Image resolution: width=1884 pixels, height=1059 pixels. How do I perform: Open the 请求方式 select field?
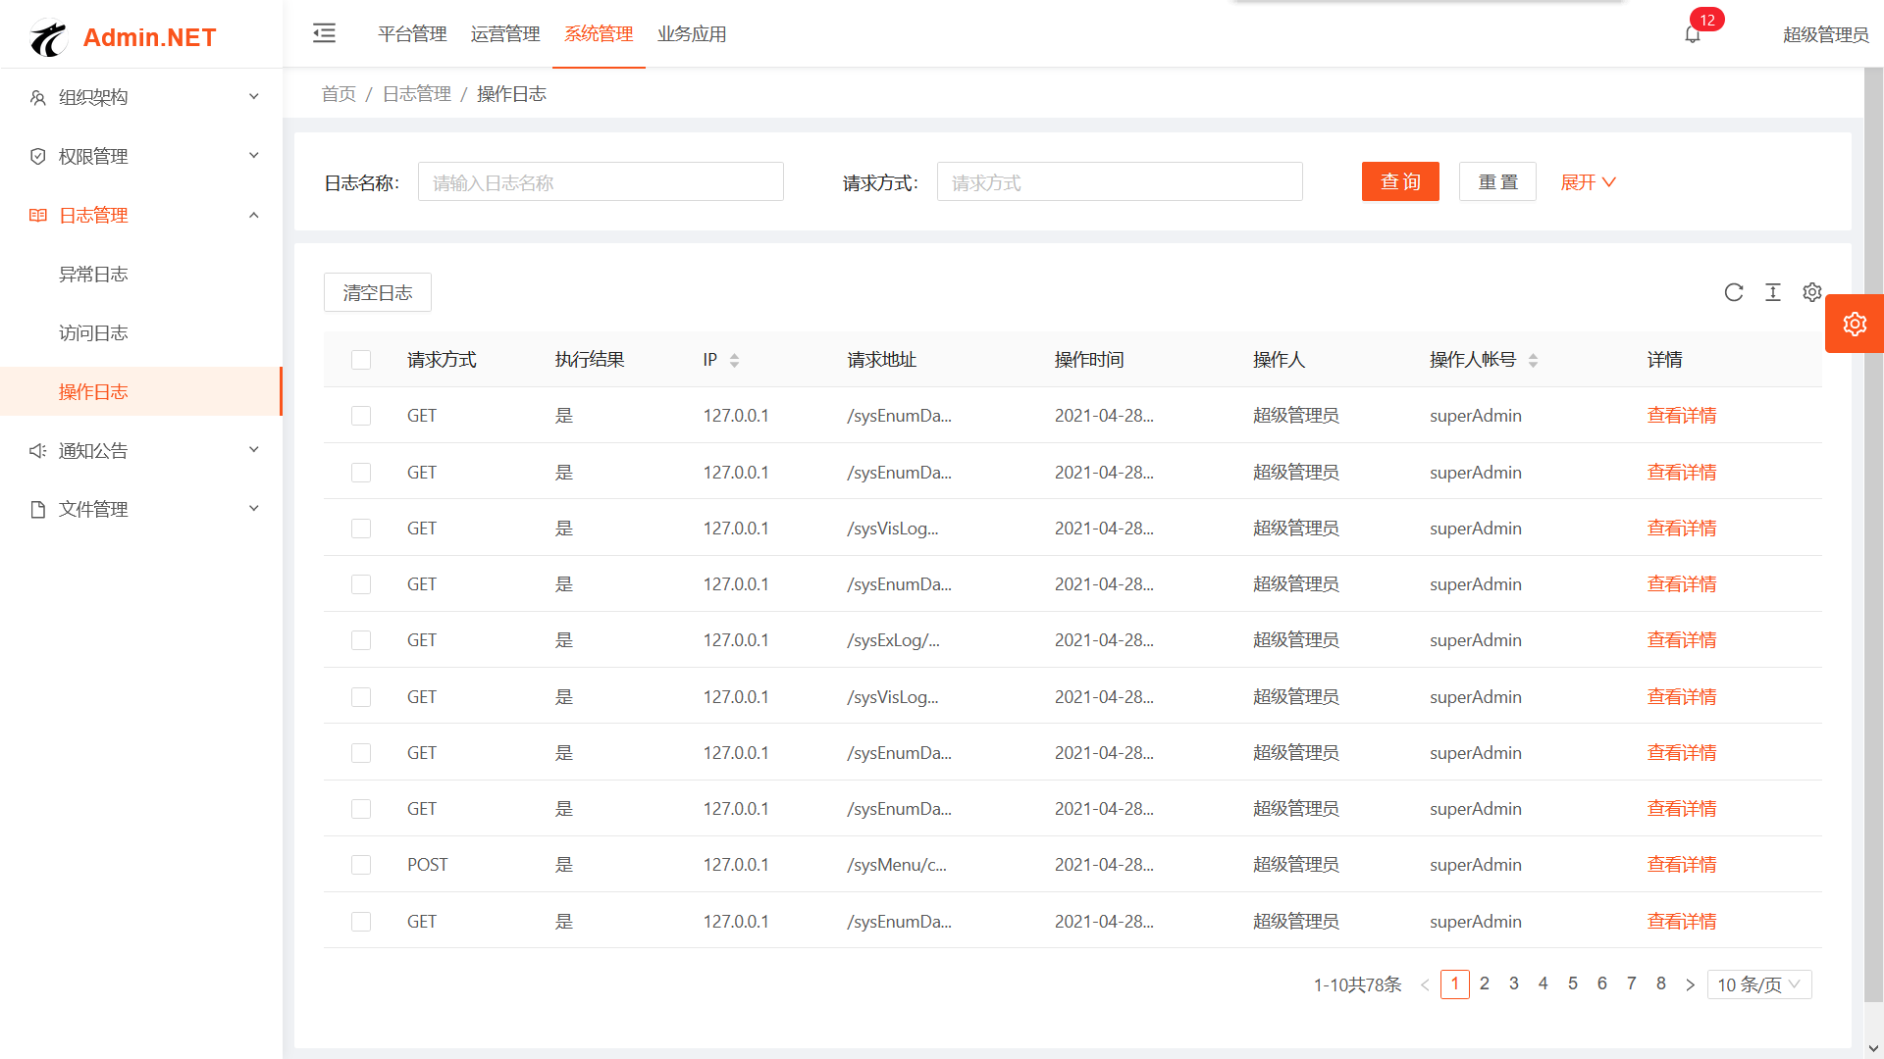pyautogui.click(x=1120, y=181)
